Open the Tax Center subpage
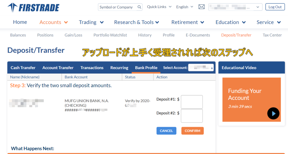 pos(272,35)
